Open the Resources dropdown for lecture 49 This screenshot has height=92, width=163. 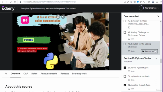coord(149,51)
